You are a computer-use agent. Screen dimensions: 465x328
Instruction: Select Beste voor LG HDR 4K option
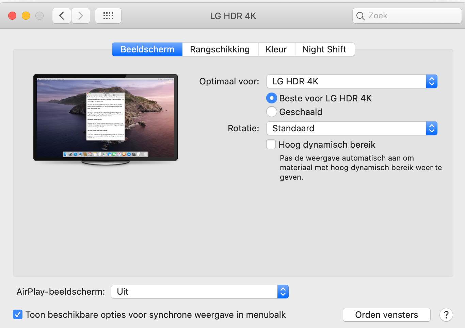(x=271, y=98)
